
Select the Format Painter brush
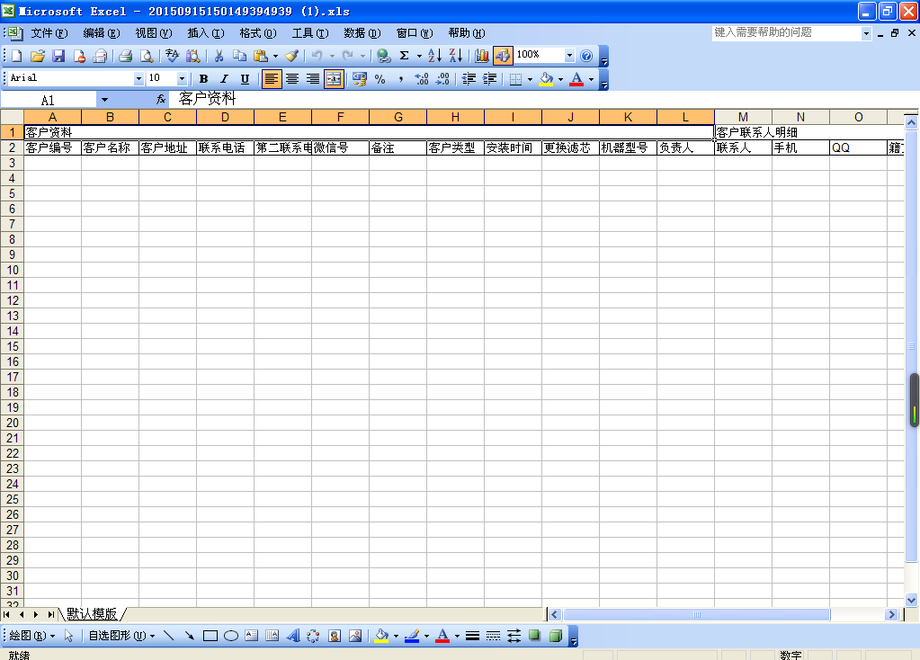291,56
